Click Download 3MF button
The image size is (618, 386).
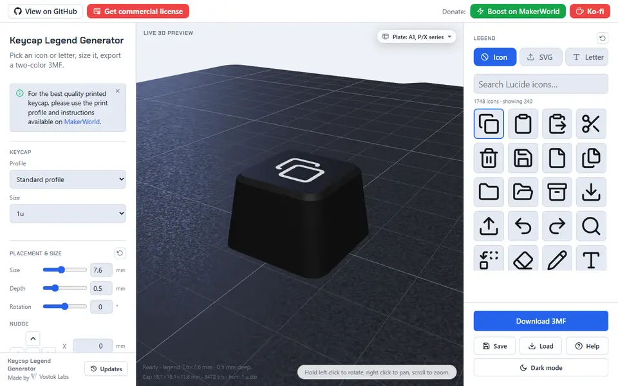541,321
